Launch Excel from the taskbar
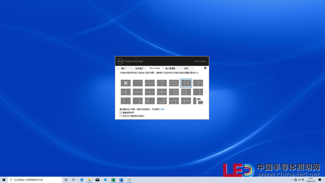This screenshot has height=183, width=325. pos(113,180)
